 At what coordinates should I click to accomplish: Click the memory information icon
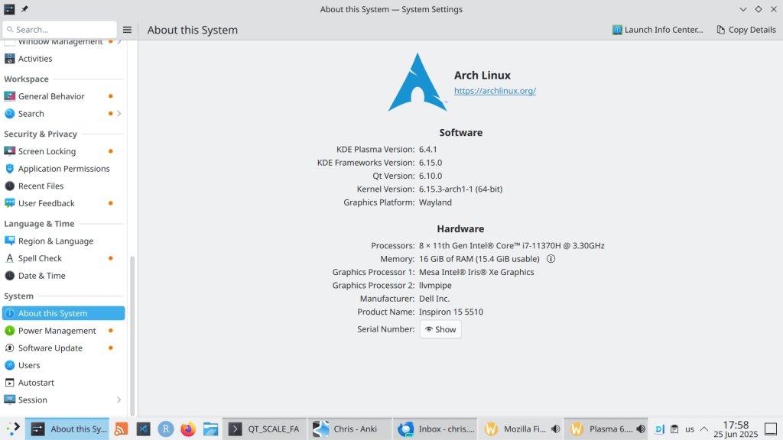point(551,259)
